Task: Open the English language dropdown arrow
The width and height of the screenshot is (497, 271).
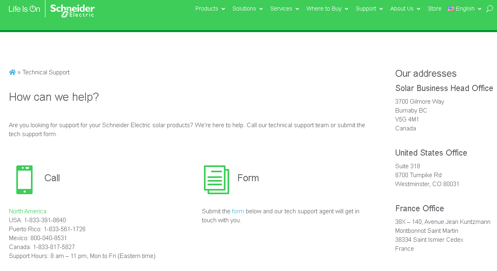Action: [479, 9]
